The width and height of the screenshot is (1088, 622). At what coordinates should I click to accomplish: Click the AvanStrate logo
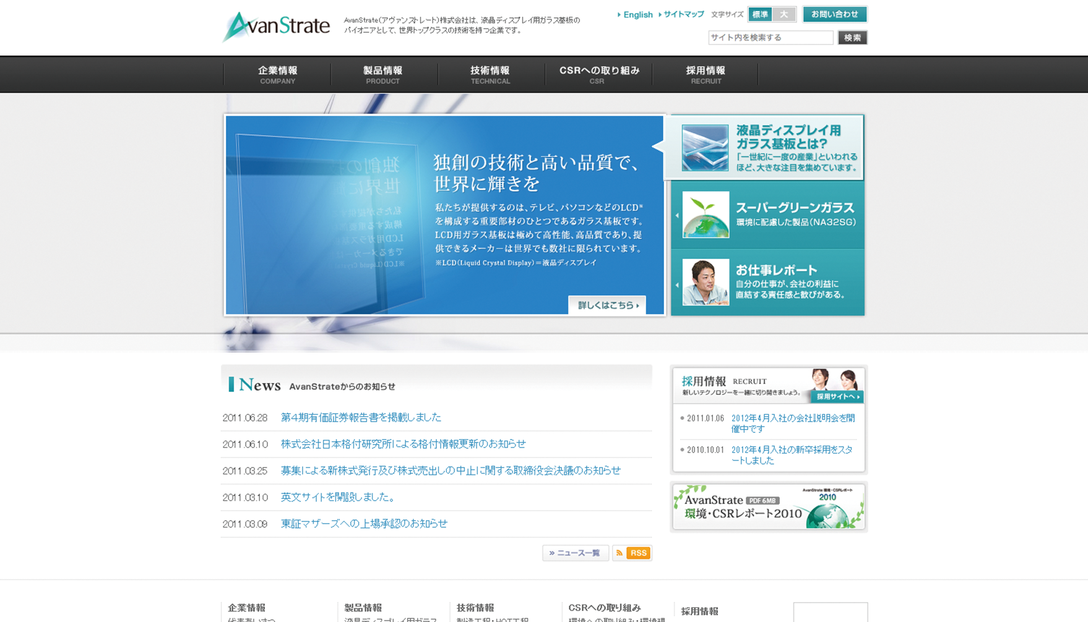[x=276, y=27]
